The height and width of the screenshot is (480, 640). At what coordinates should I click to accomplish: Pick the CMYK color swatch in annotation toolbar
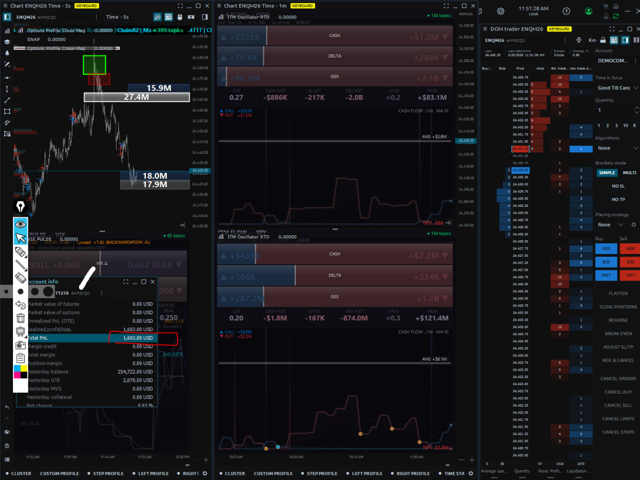tap(20, 372)
